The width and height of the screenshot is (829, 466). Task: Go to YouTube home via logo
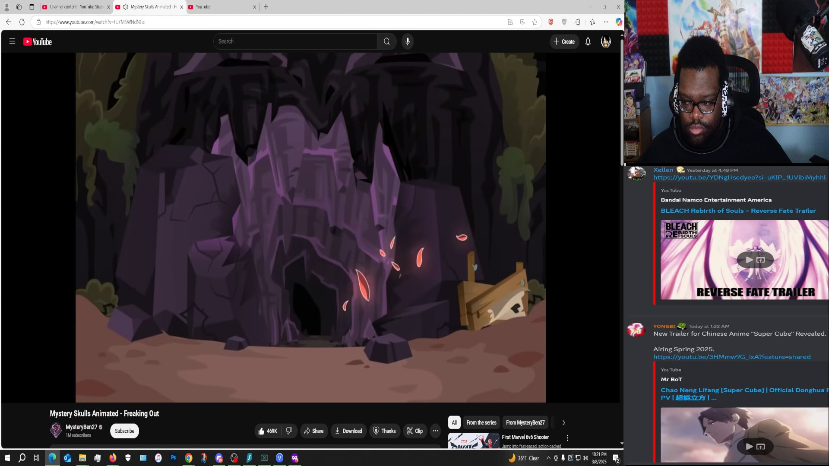coord(38,42)
